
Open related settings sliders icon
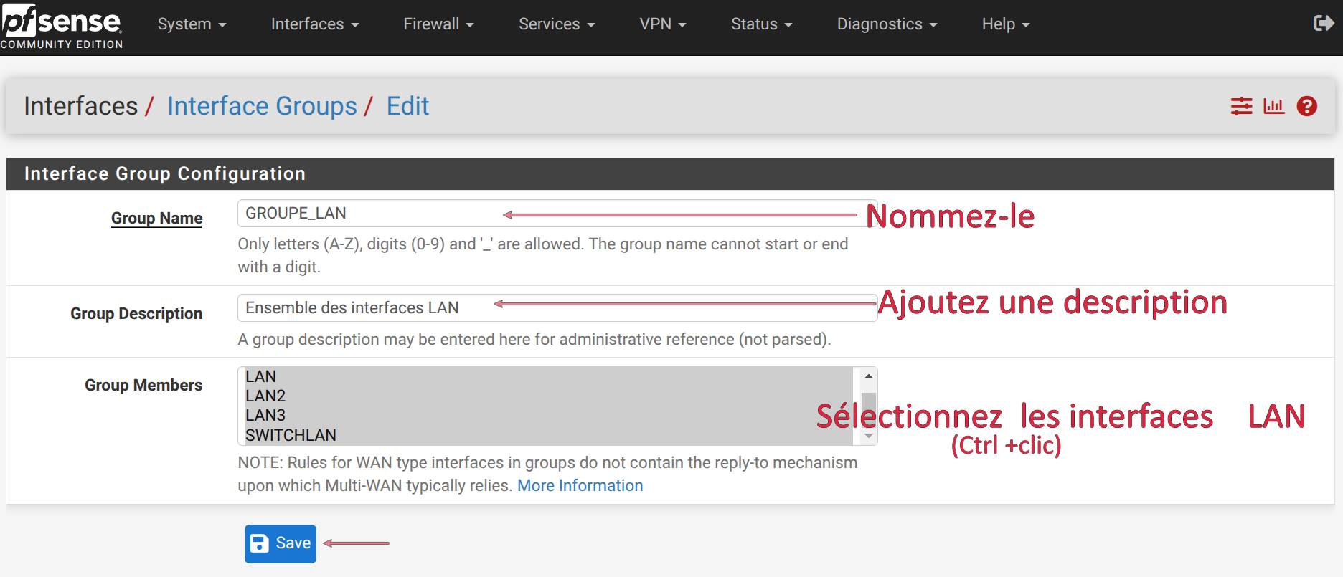tap(1241, 106)
